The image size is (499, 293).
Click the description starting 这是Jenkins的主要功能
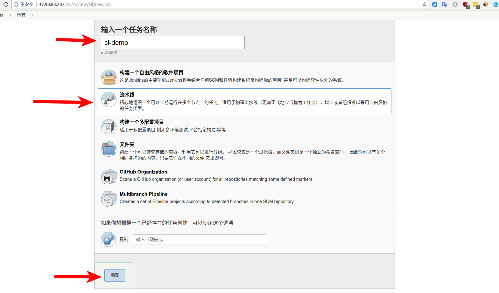pyautogui.click(x=231, y=80)
